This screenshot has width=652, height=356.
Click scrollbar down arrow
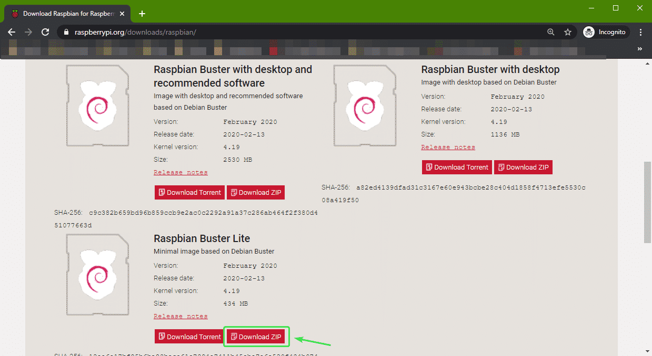647,352
